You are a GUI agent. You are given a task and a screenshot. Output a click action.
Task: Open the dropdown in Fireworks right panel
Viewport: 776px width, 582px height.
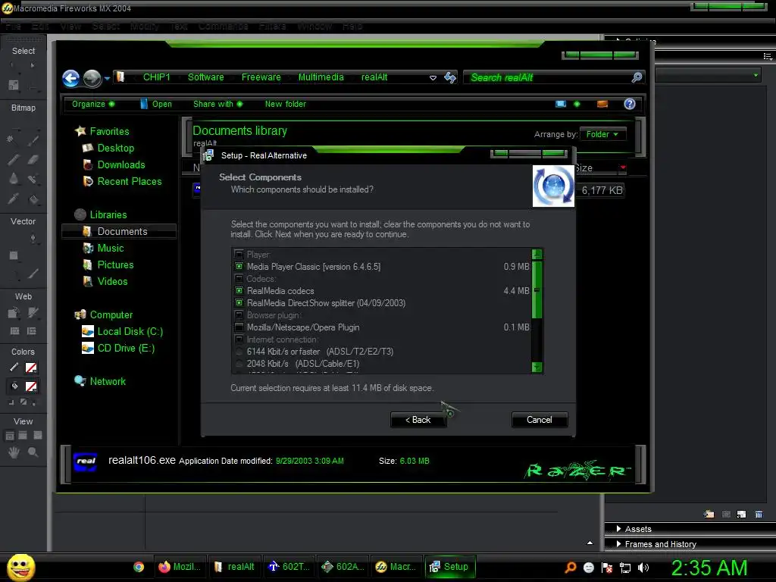pos(756,75)
